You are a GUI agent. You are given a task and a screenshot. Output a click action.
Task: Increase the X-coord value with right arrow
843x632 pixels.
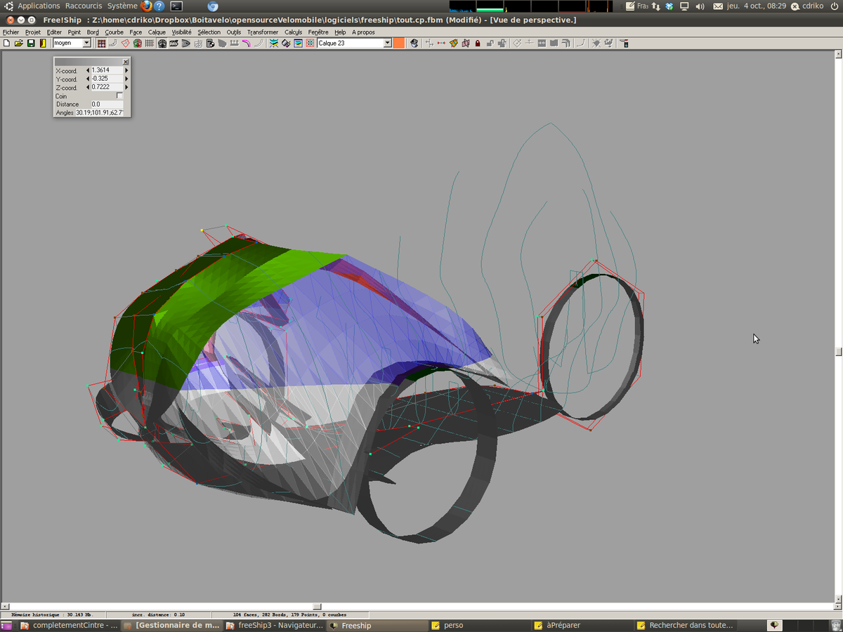[x=126, y=70]
